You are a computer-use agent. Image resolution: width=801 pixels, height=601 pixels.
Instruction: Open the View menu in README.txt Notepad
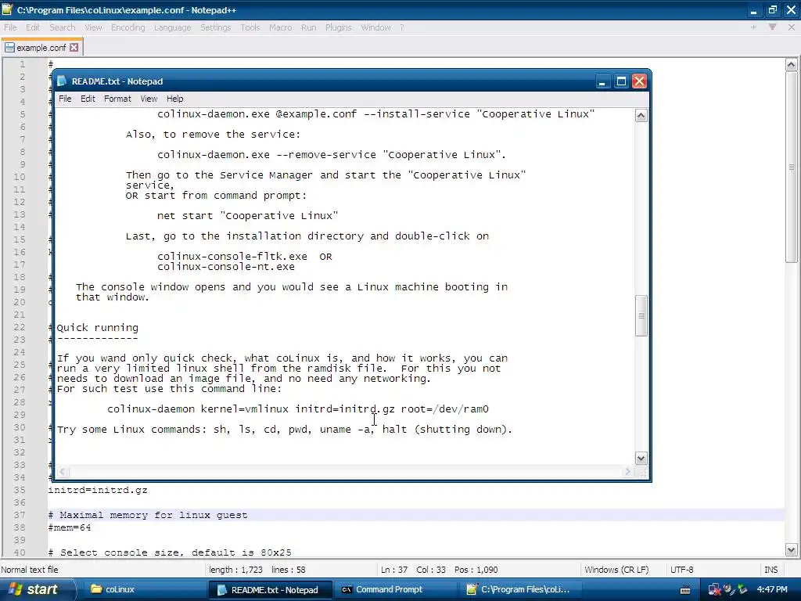pos(149,99)
